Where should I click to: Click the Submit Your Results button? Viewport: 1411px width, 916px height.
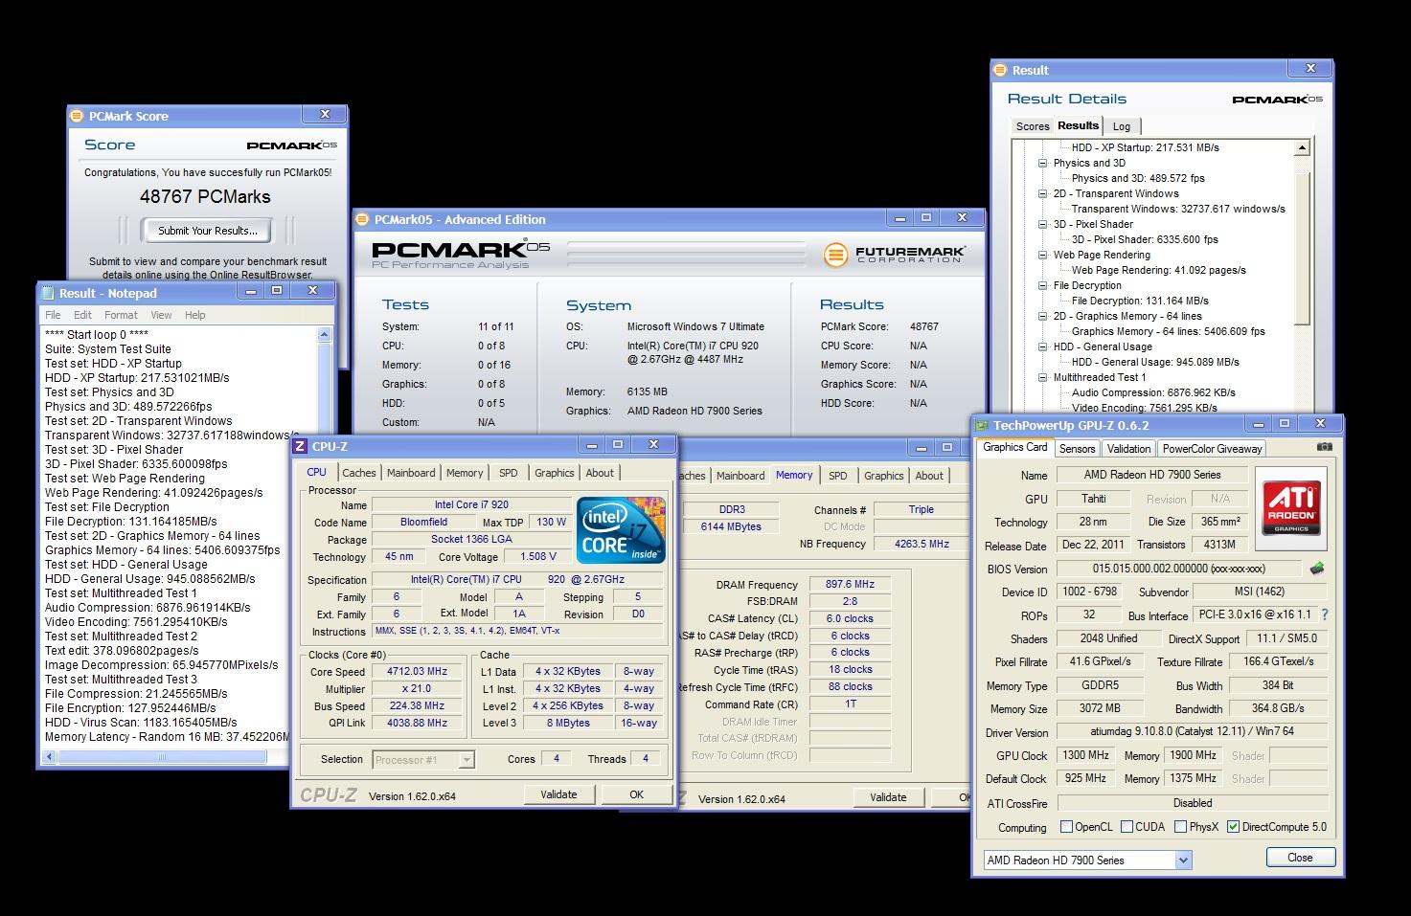pos(208,230)
